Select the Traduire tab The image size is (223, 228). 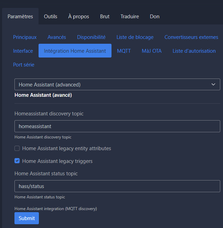(x=130, y=17)
